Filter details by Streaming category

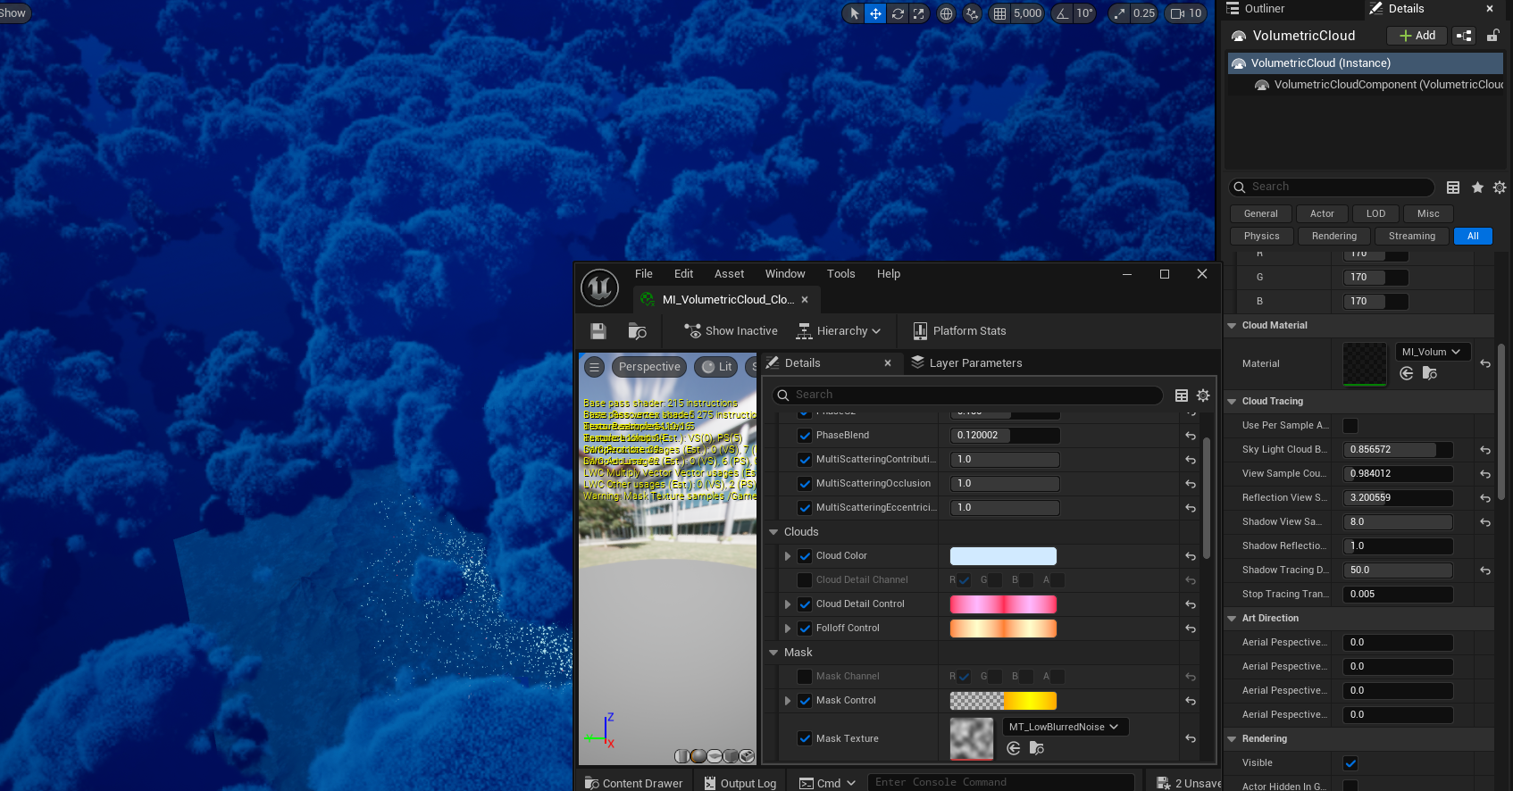coord(1411,236)
